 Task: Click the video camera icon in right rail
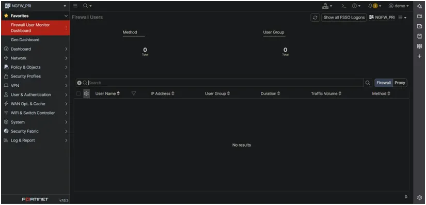click(x=419, y=17)
